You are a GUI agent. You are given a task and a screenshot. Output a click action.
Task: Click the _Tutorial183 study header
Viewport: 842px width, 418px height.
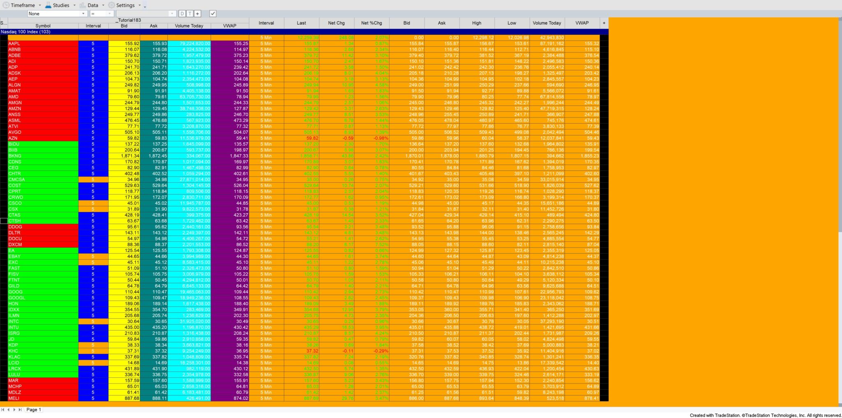(x=128, y=20)
